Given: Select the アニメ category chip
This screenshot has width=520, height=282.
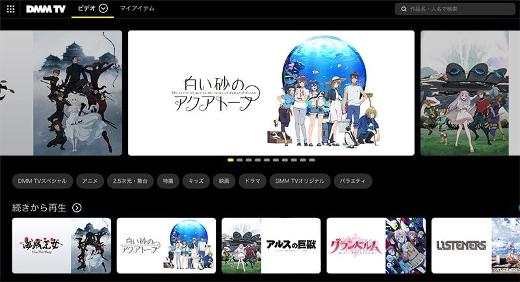Looking at the screenshot, I should click(x=90, y=181).
